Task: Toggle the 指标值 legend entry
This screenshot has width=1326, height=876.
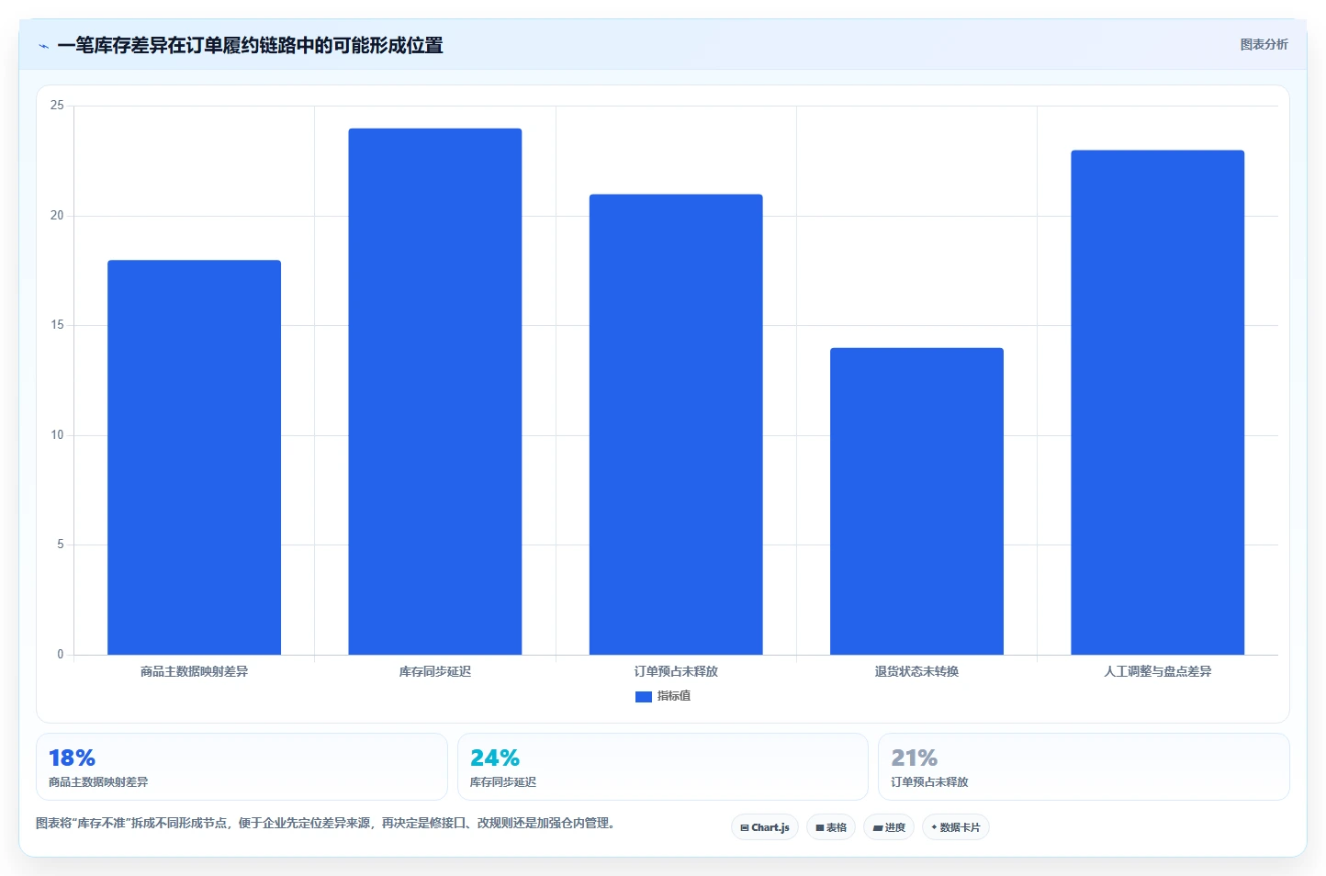Action: tap(663, 696)
